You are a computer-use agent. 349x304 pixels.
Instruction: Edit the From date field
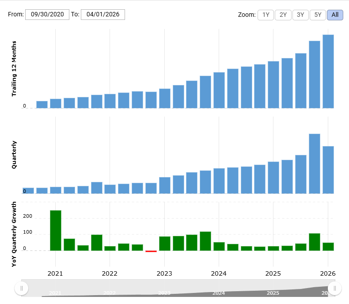[47, 15]
